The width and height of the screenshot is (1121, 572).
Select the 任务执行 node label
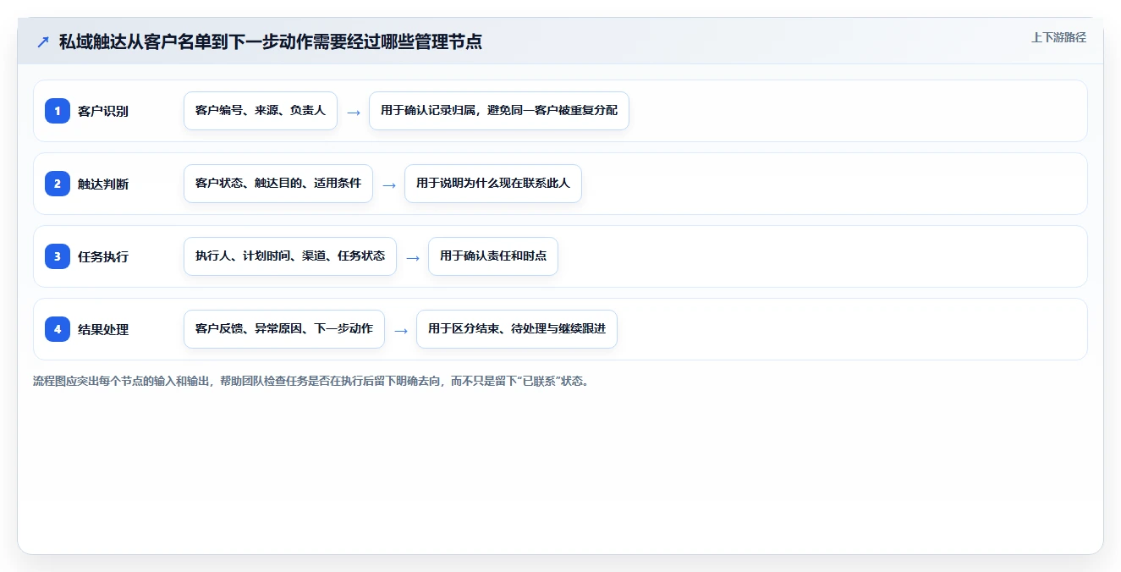(x=103, y=256)
